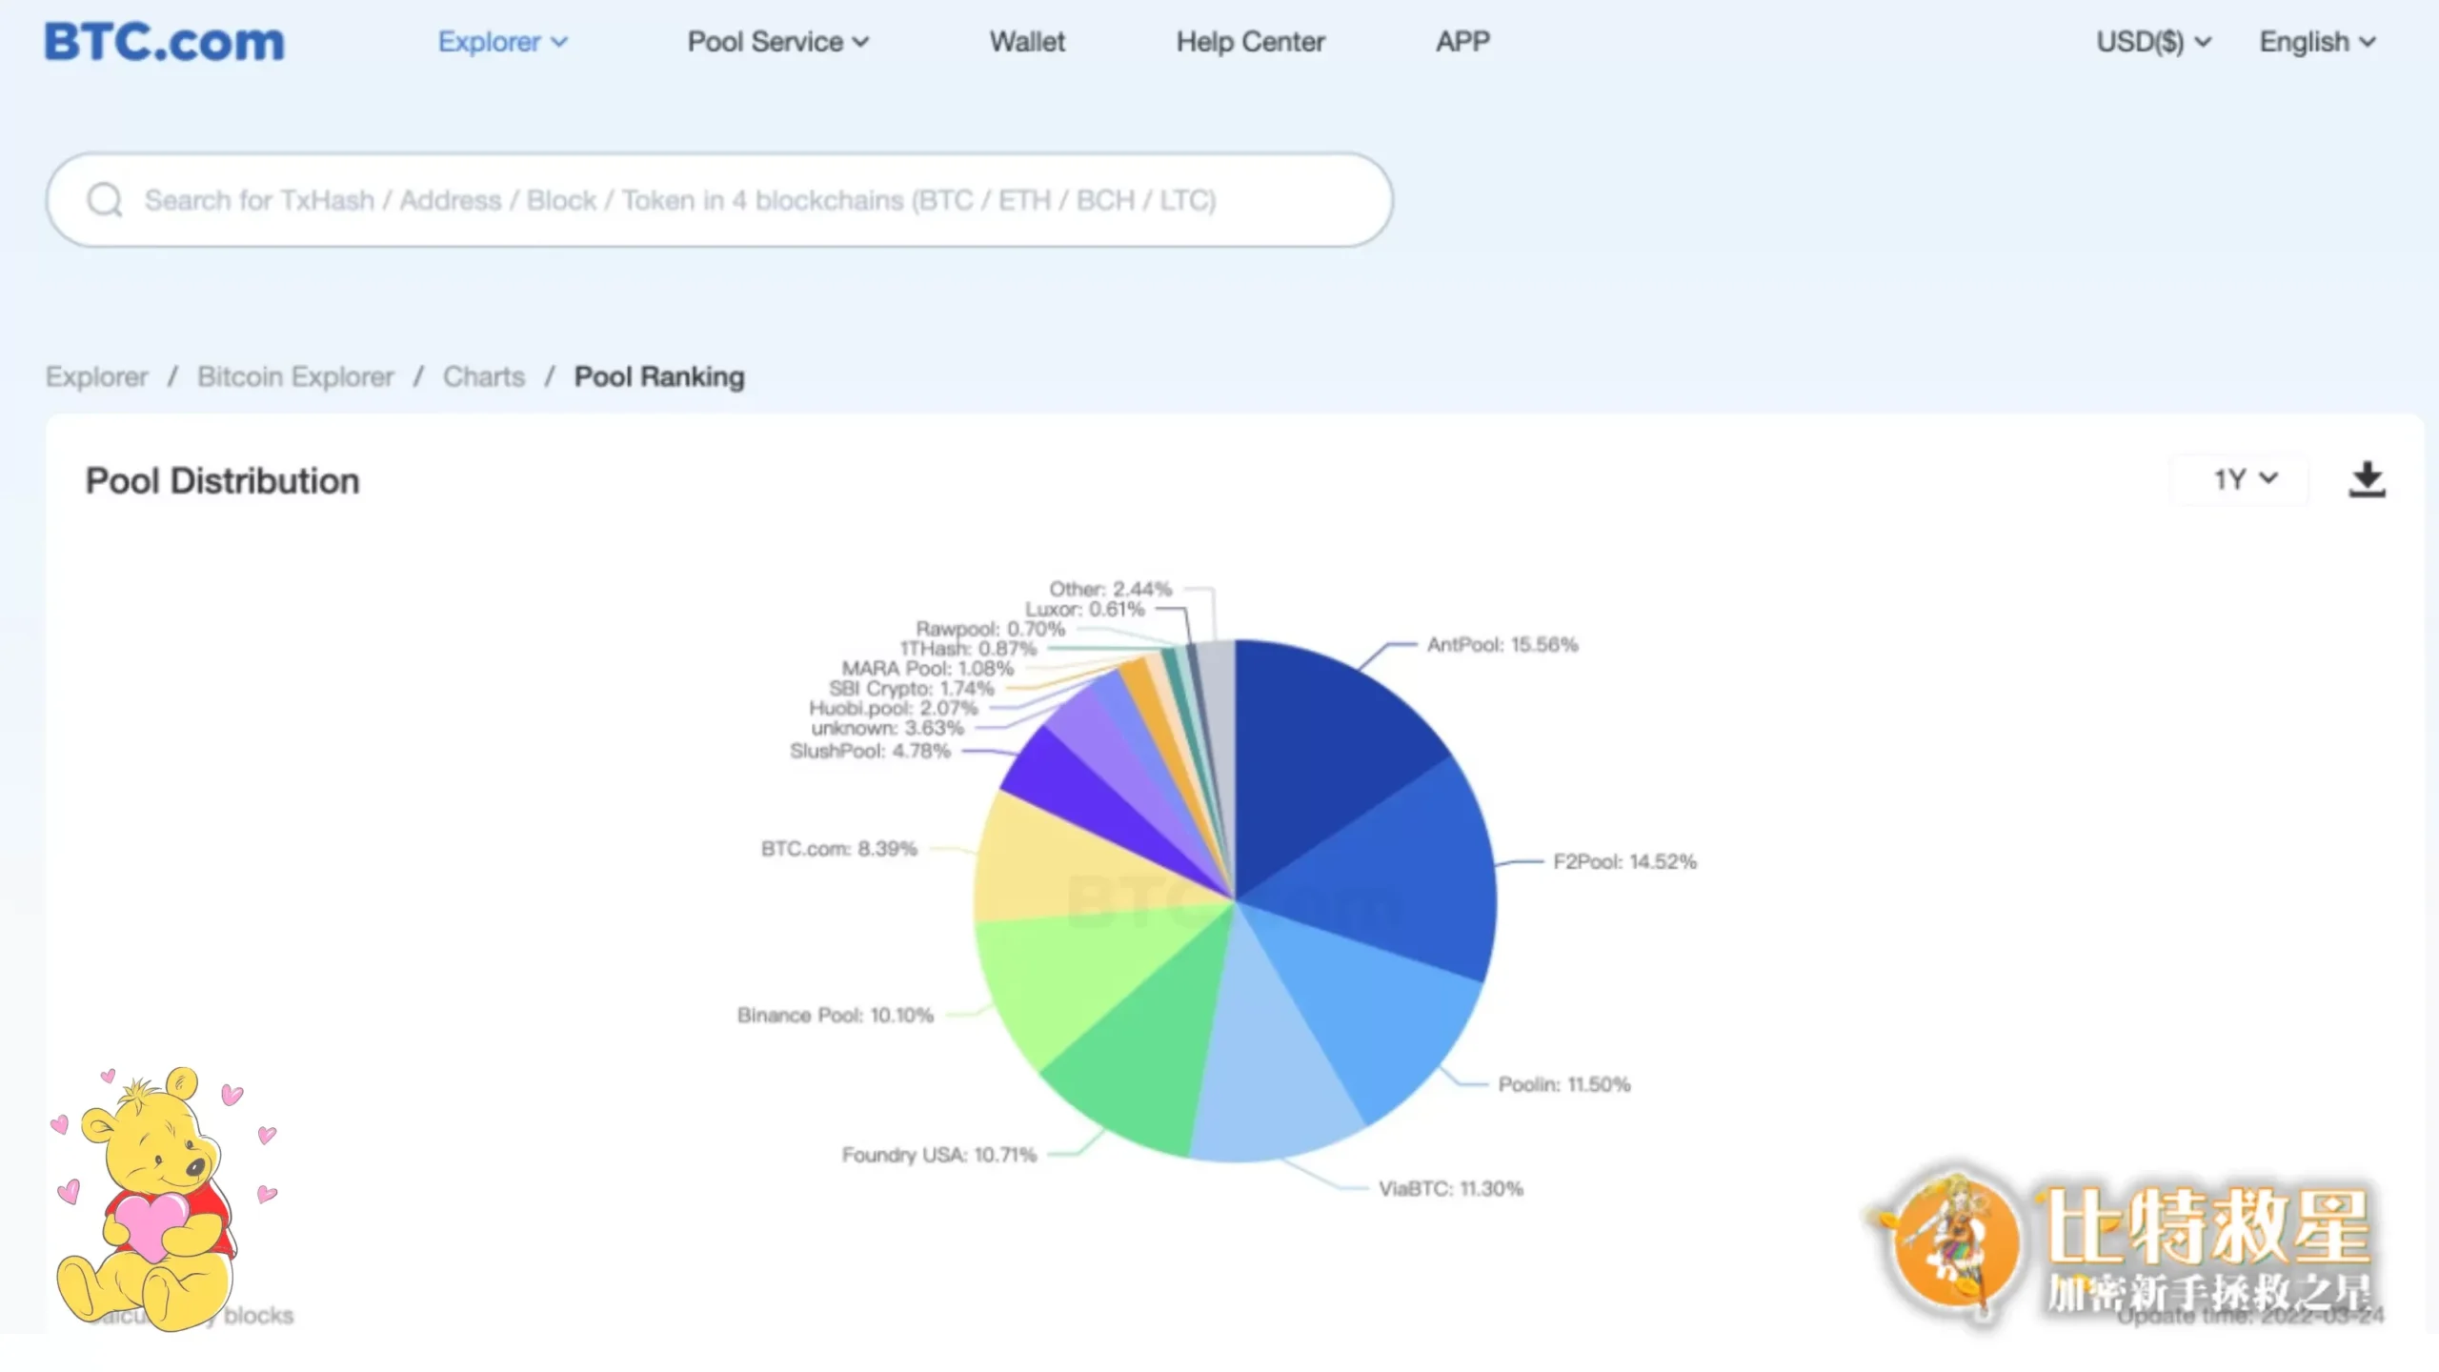Click the SBI Crypto: 1.74% label
The image size is (2439, 1372).
912,688
